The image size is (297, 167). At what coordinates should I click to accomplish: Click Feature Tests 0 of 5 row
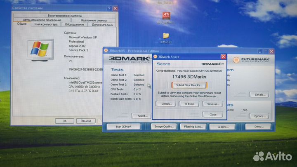(x=126, y=94)
